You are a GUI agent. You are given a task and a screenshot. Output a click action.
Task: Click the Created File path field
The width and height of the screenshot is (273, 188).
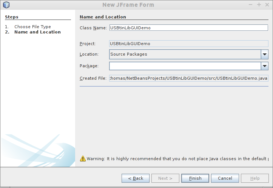pos(189,78)
